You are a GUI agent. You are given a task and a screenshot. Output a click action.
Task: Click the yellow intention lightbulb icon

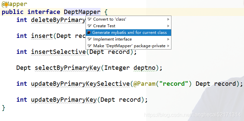pos(6,5)
